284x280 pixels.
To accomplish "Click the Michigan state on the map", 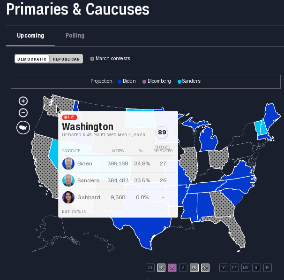I will click(208, 140).
